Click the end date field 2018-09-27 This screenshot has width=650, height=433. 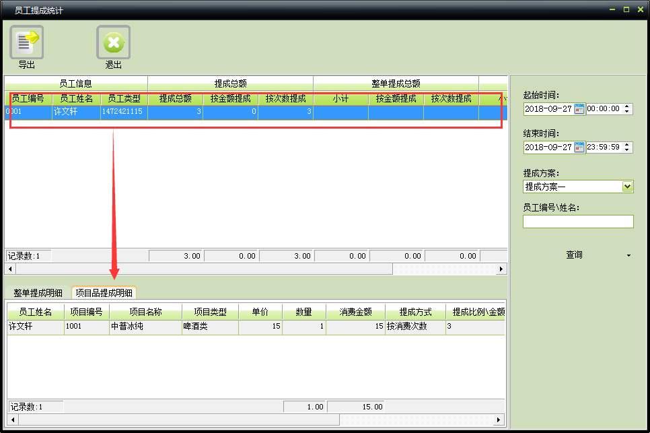(548, 147)
